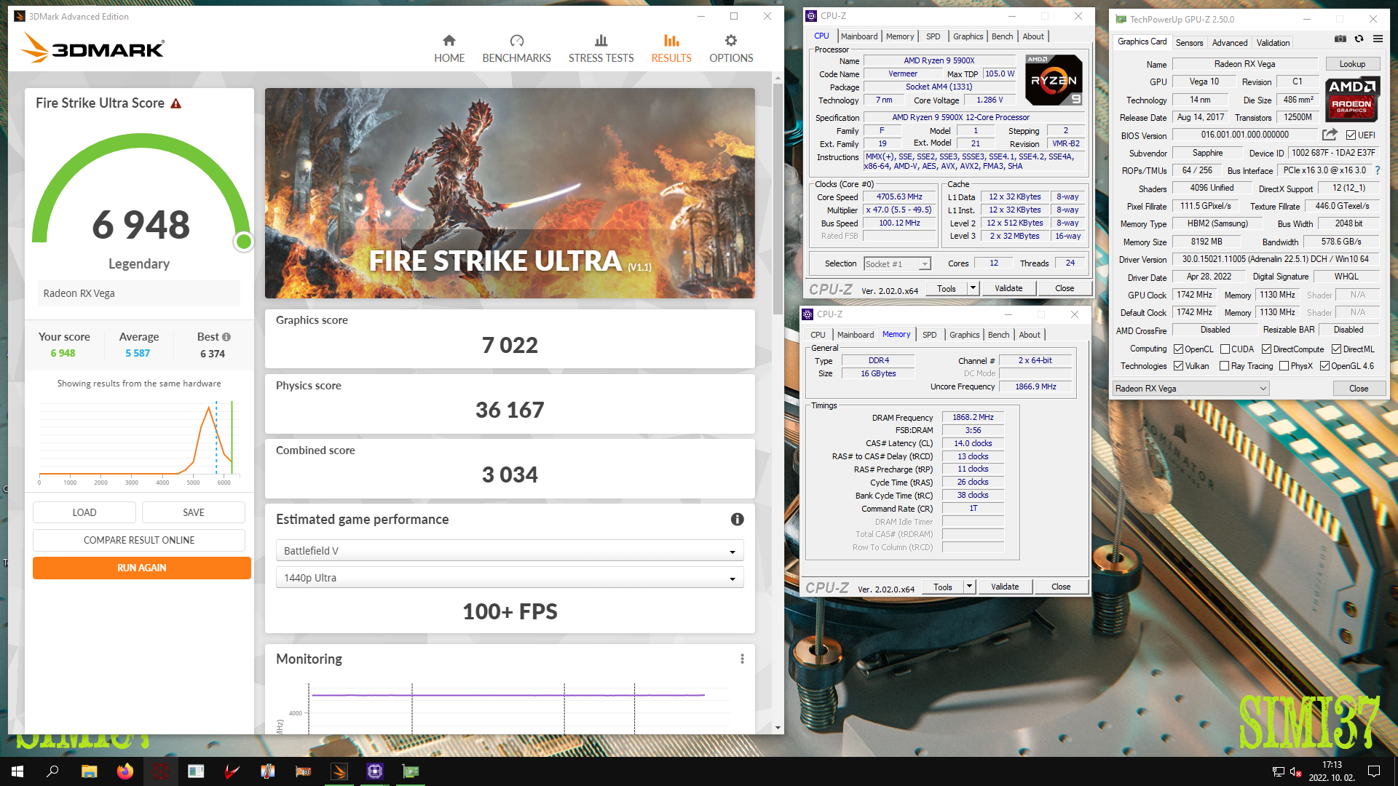Open SPD tab in lower CPU-Z
Viewport: 1398px width, 786px height.
(x=929, y=335)
